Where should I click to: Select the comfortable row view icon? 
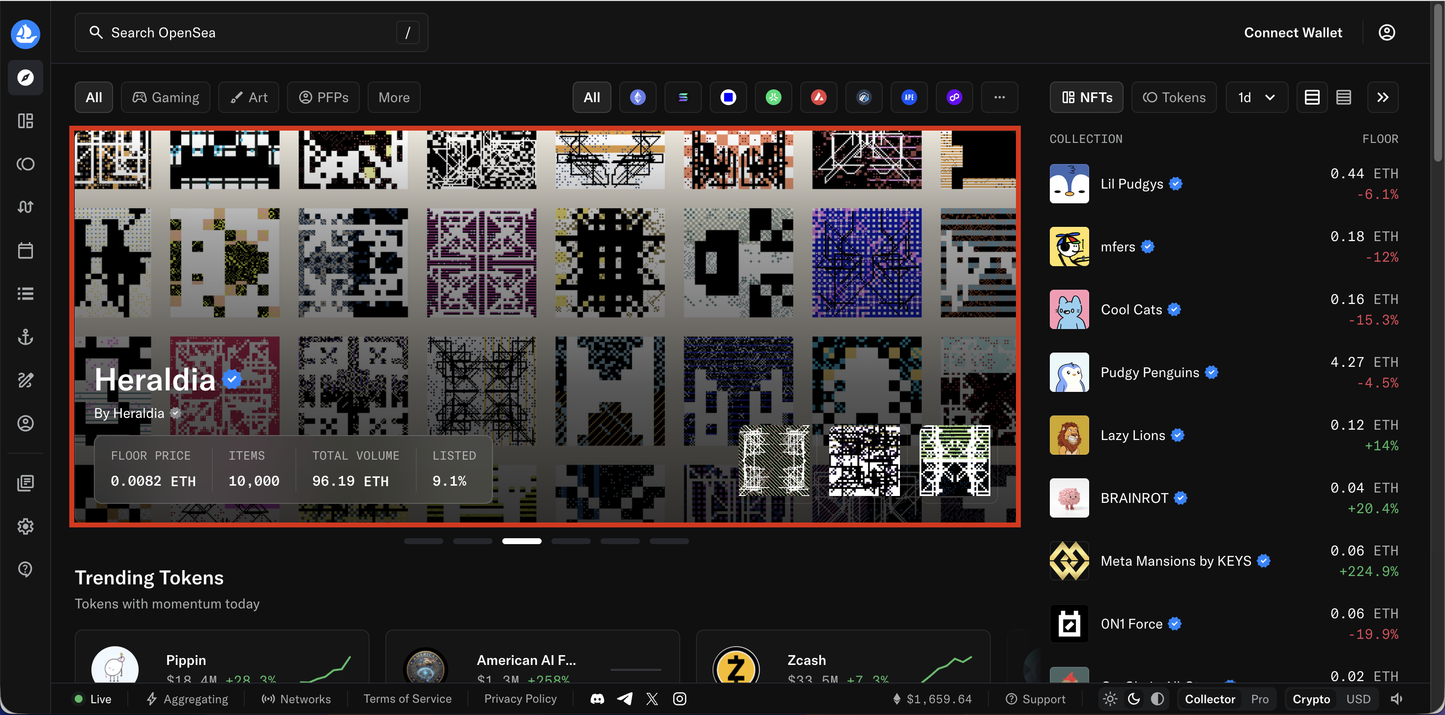coord(1311,98)
